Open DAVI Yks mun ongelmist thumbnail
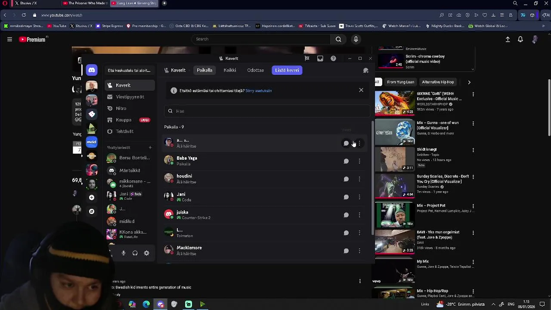Image resolution: width=551 pixels, height=310 pixels. [394, 242]
